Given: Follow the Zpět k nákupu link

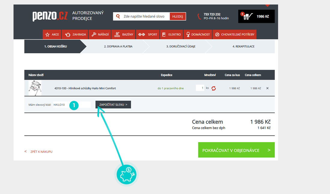Looking at the screenshot, I should click(41, 152).
